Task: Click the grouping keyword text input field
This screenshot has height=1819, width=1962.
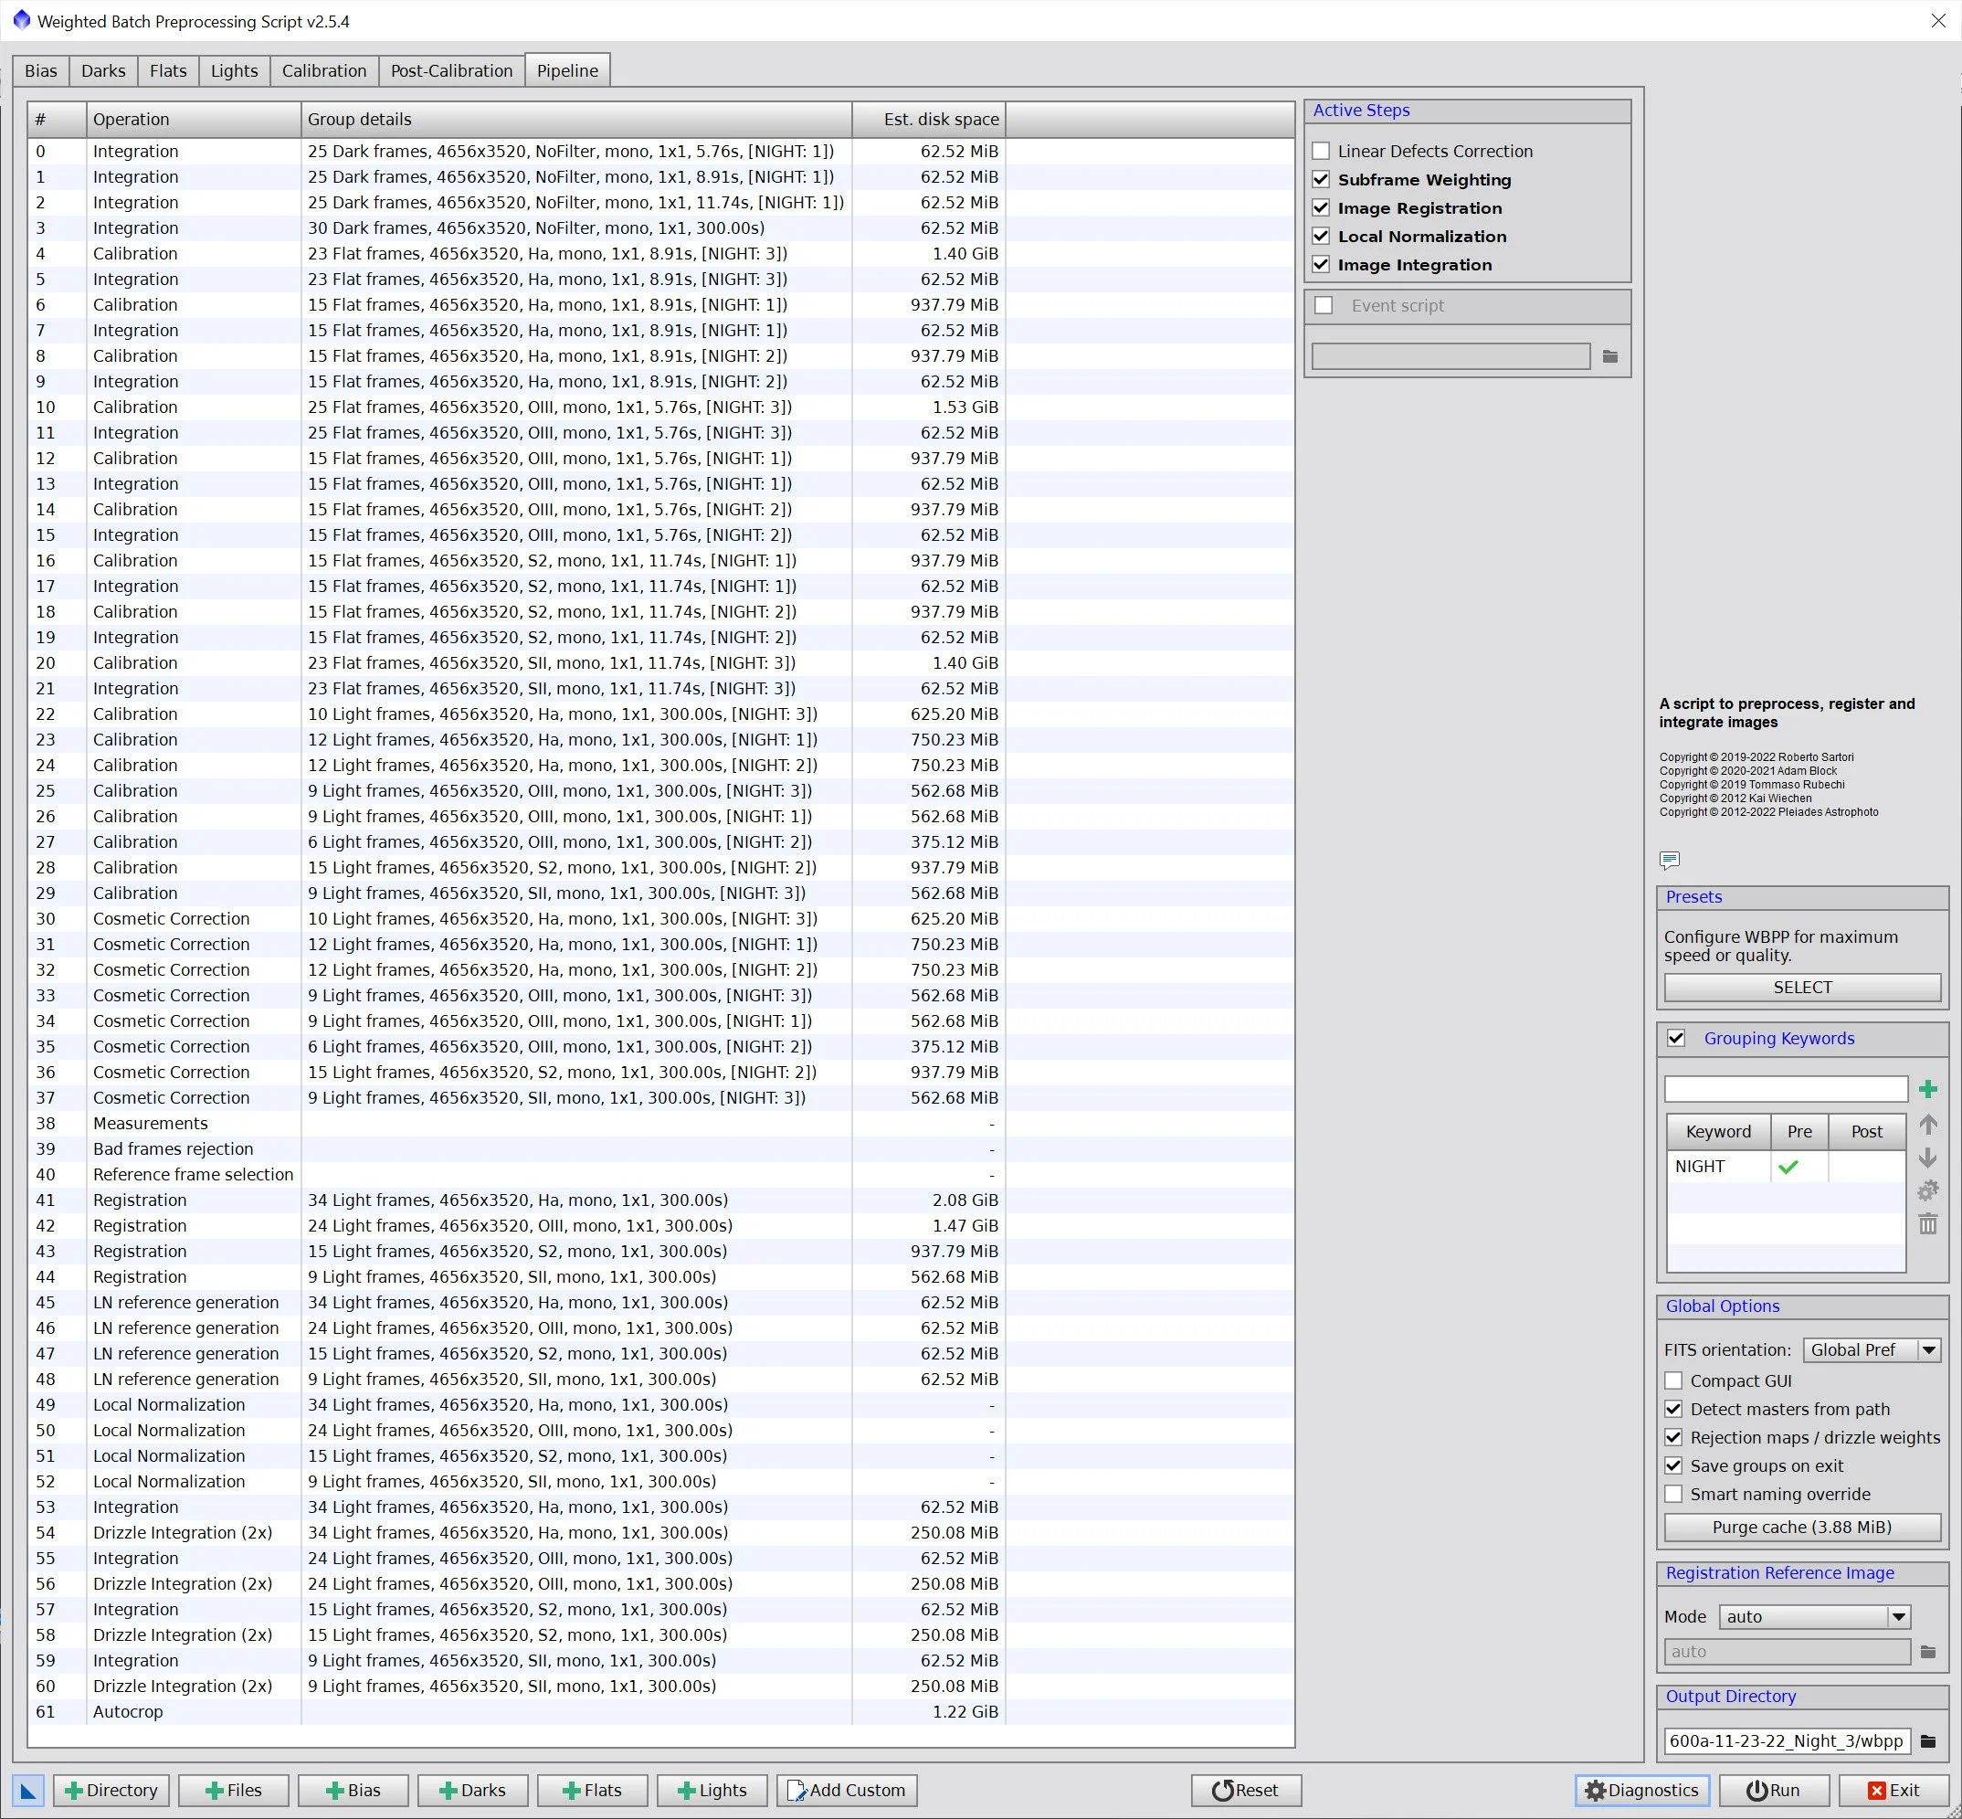Action: click(1785, 1089)
